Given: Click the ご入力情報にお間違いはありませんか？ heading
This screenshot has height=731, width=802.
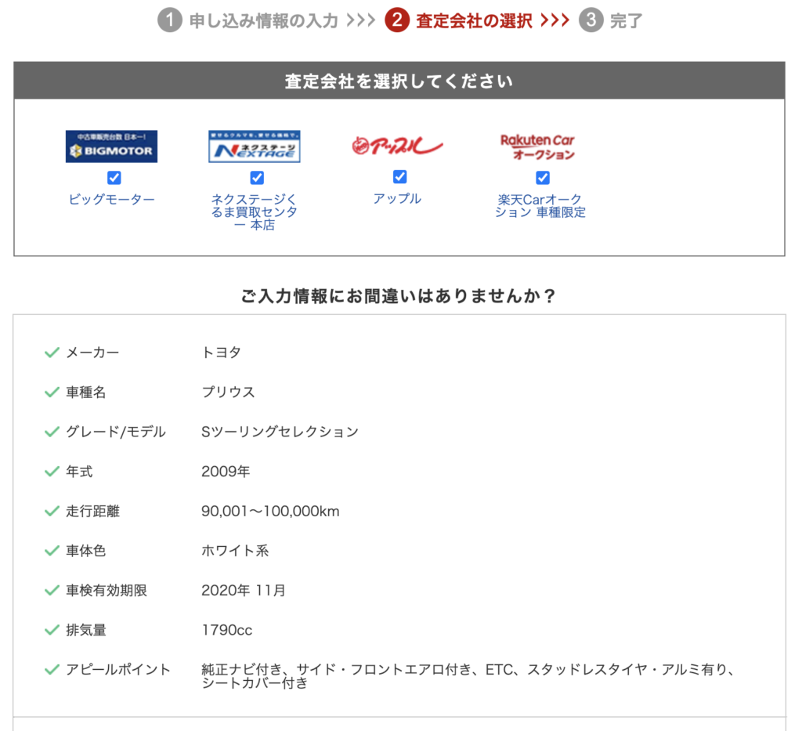Looking at the screenshot, I should (399, 295).
